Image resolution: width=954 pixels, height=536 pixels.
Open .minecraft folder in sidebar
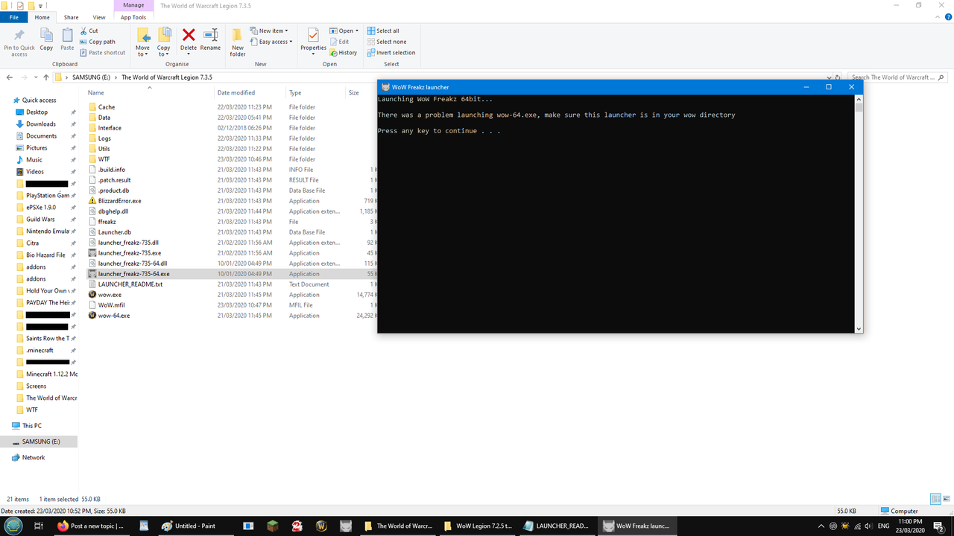click(x=40, y=351)
